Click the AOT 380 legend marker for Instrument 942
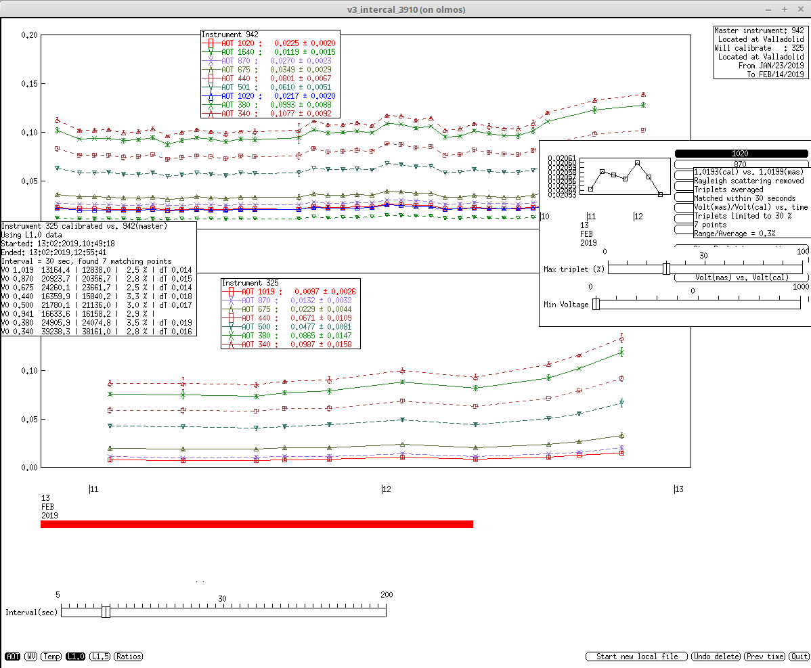The width and height of the screenshot is (811, 668). point(211,105)
